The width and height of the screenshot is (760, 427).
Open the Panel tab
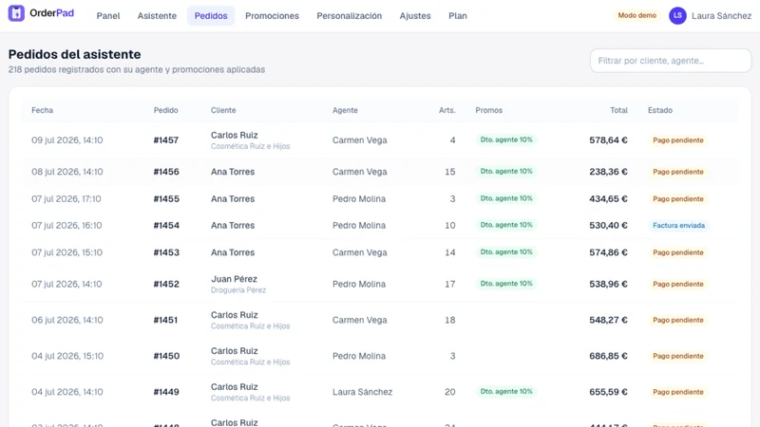click(108, 16)
